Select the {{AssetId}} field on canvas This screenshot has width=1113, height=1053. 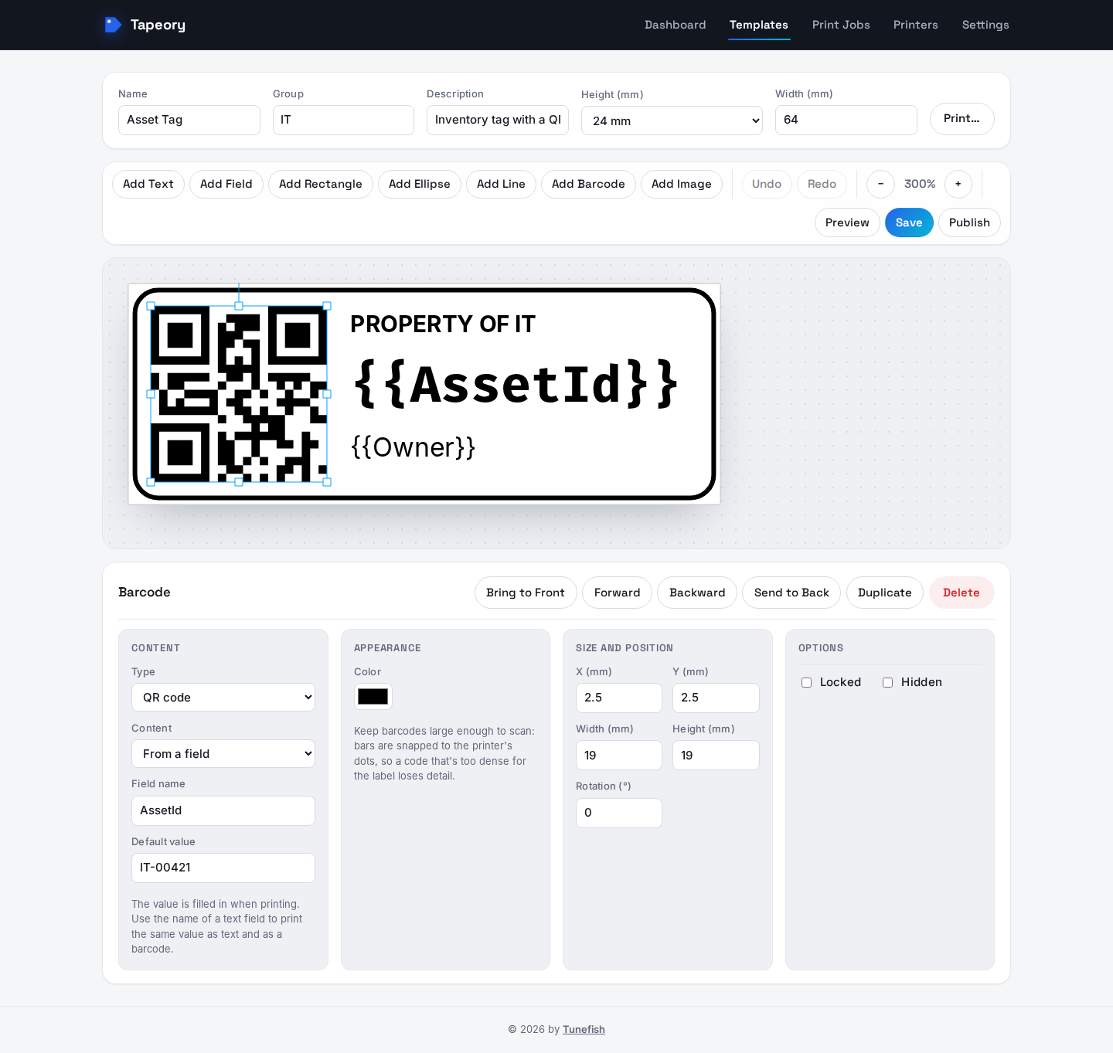(516, 384)
